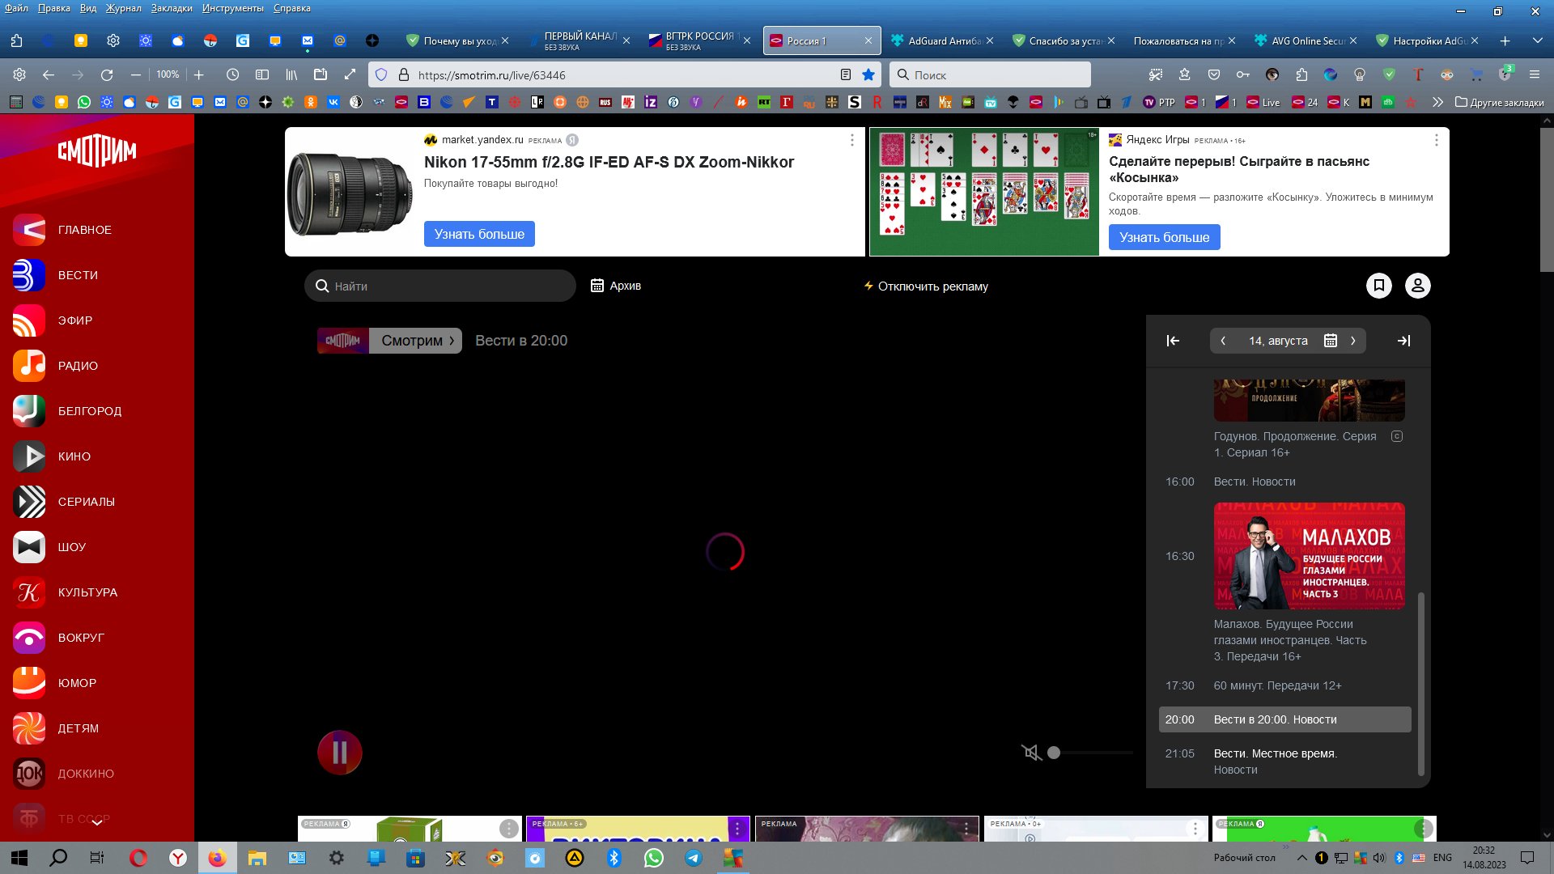The height and width of the screenshot is (874, 1554).
Task: Click the Поиск search box
Action: click(x=990, y=74)
